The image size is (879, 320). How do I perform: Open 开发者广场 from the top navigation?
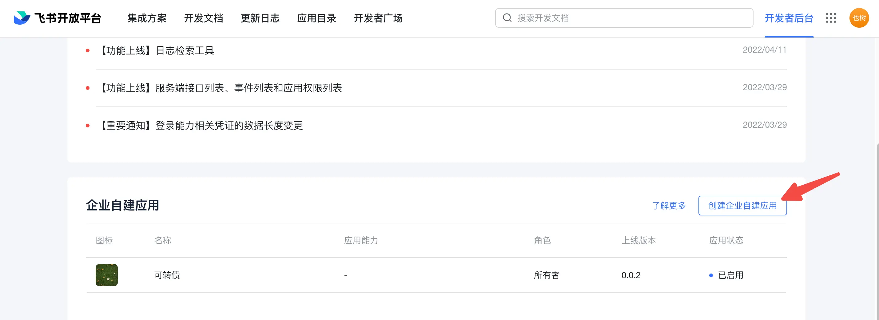click(378, 18)
